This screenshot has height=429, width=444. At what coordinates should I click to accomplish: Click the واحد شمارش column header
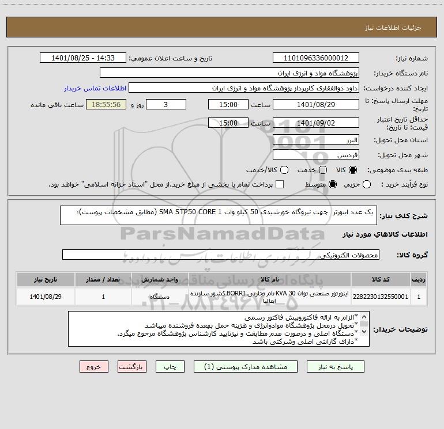pyautogui.click(x=160, y=280)
